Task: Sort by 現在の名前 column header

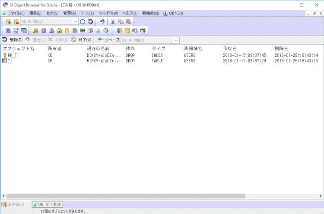Action: [x=105, y=49]
